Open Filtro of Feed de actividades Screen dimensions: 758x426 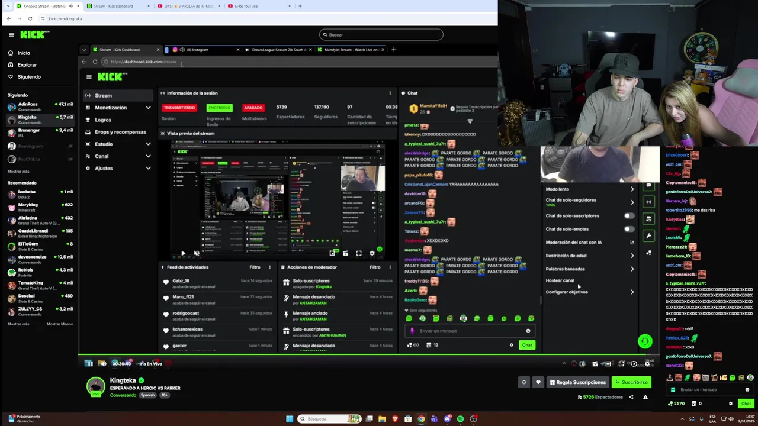255,267
